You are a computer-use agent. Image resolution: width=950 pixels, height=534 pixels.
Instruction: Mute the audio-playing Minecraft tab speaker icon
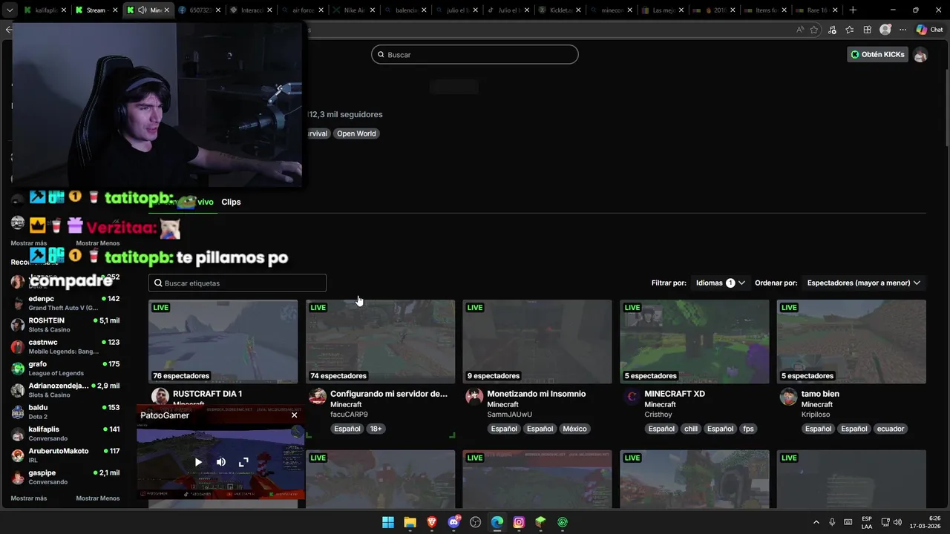tap(141, 10)
